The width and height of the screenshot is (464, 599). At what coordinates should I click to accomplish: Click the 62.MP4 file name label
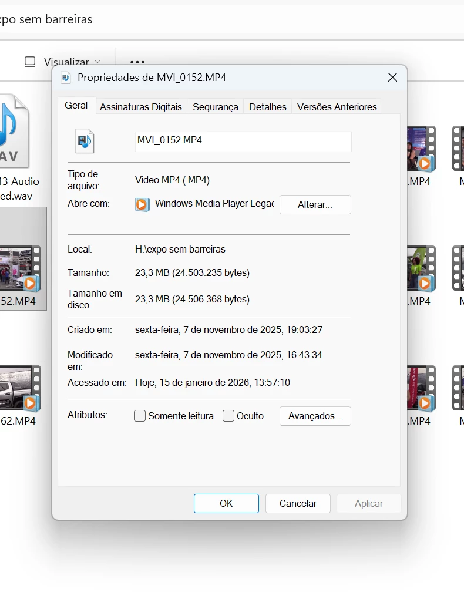(x=18, y=420)
